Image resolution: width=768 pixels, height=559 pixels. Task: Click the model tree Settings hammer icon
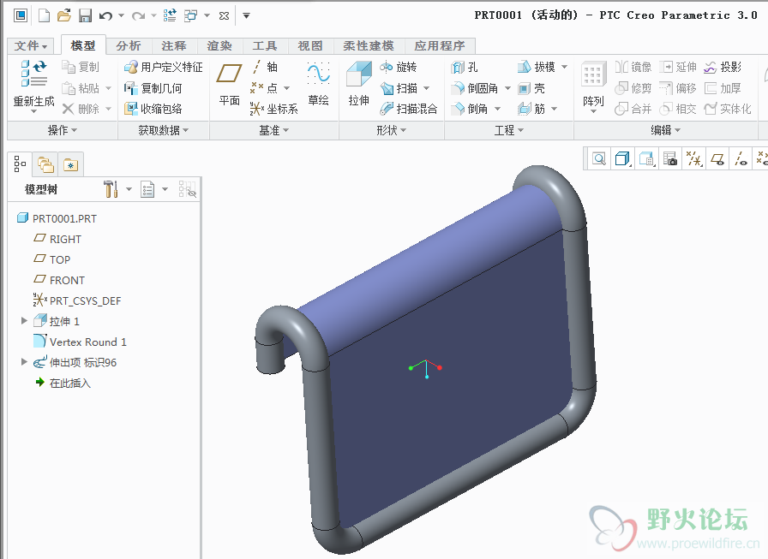point(111,189)
